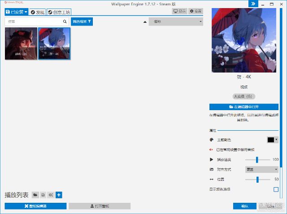287x214 pixels.
Task: Click the 显示 display button
Action: [x=180, y=11]
